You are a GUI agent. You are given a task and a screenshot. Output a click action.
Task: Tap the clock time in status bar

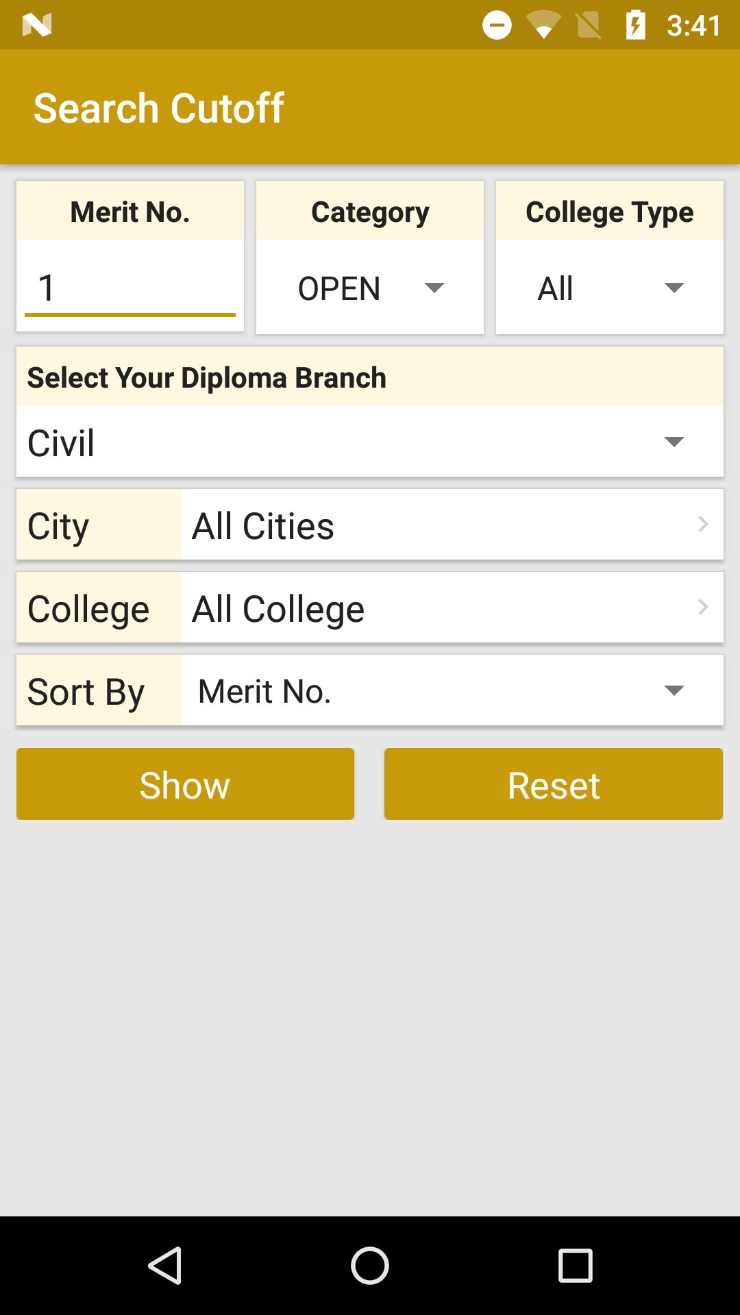click(693, 26)
